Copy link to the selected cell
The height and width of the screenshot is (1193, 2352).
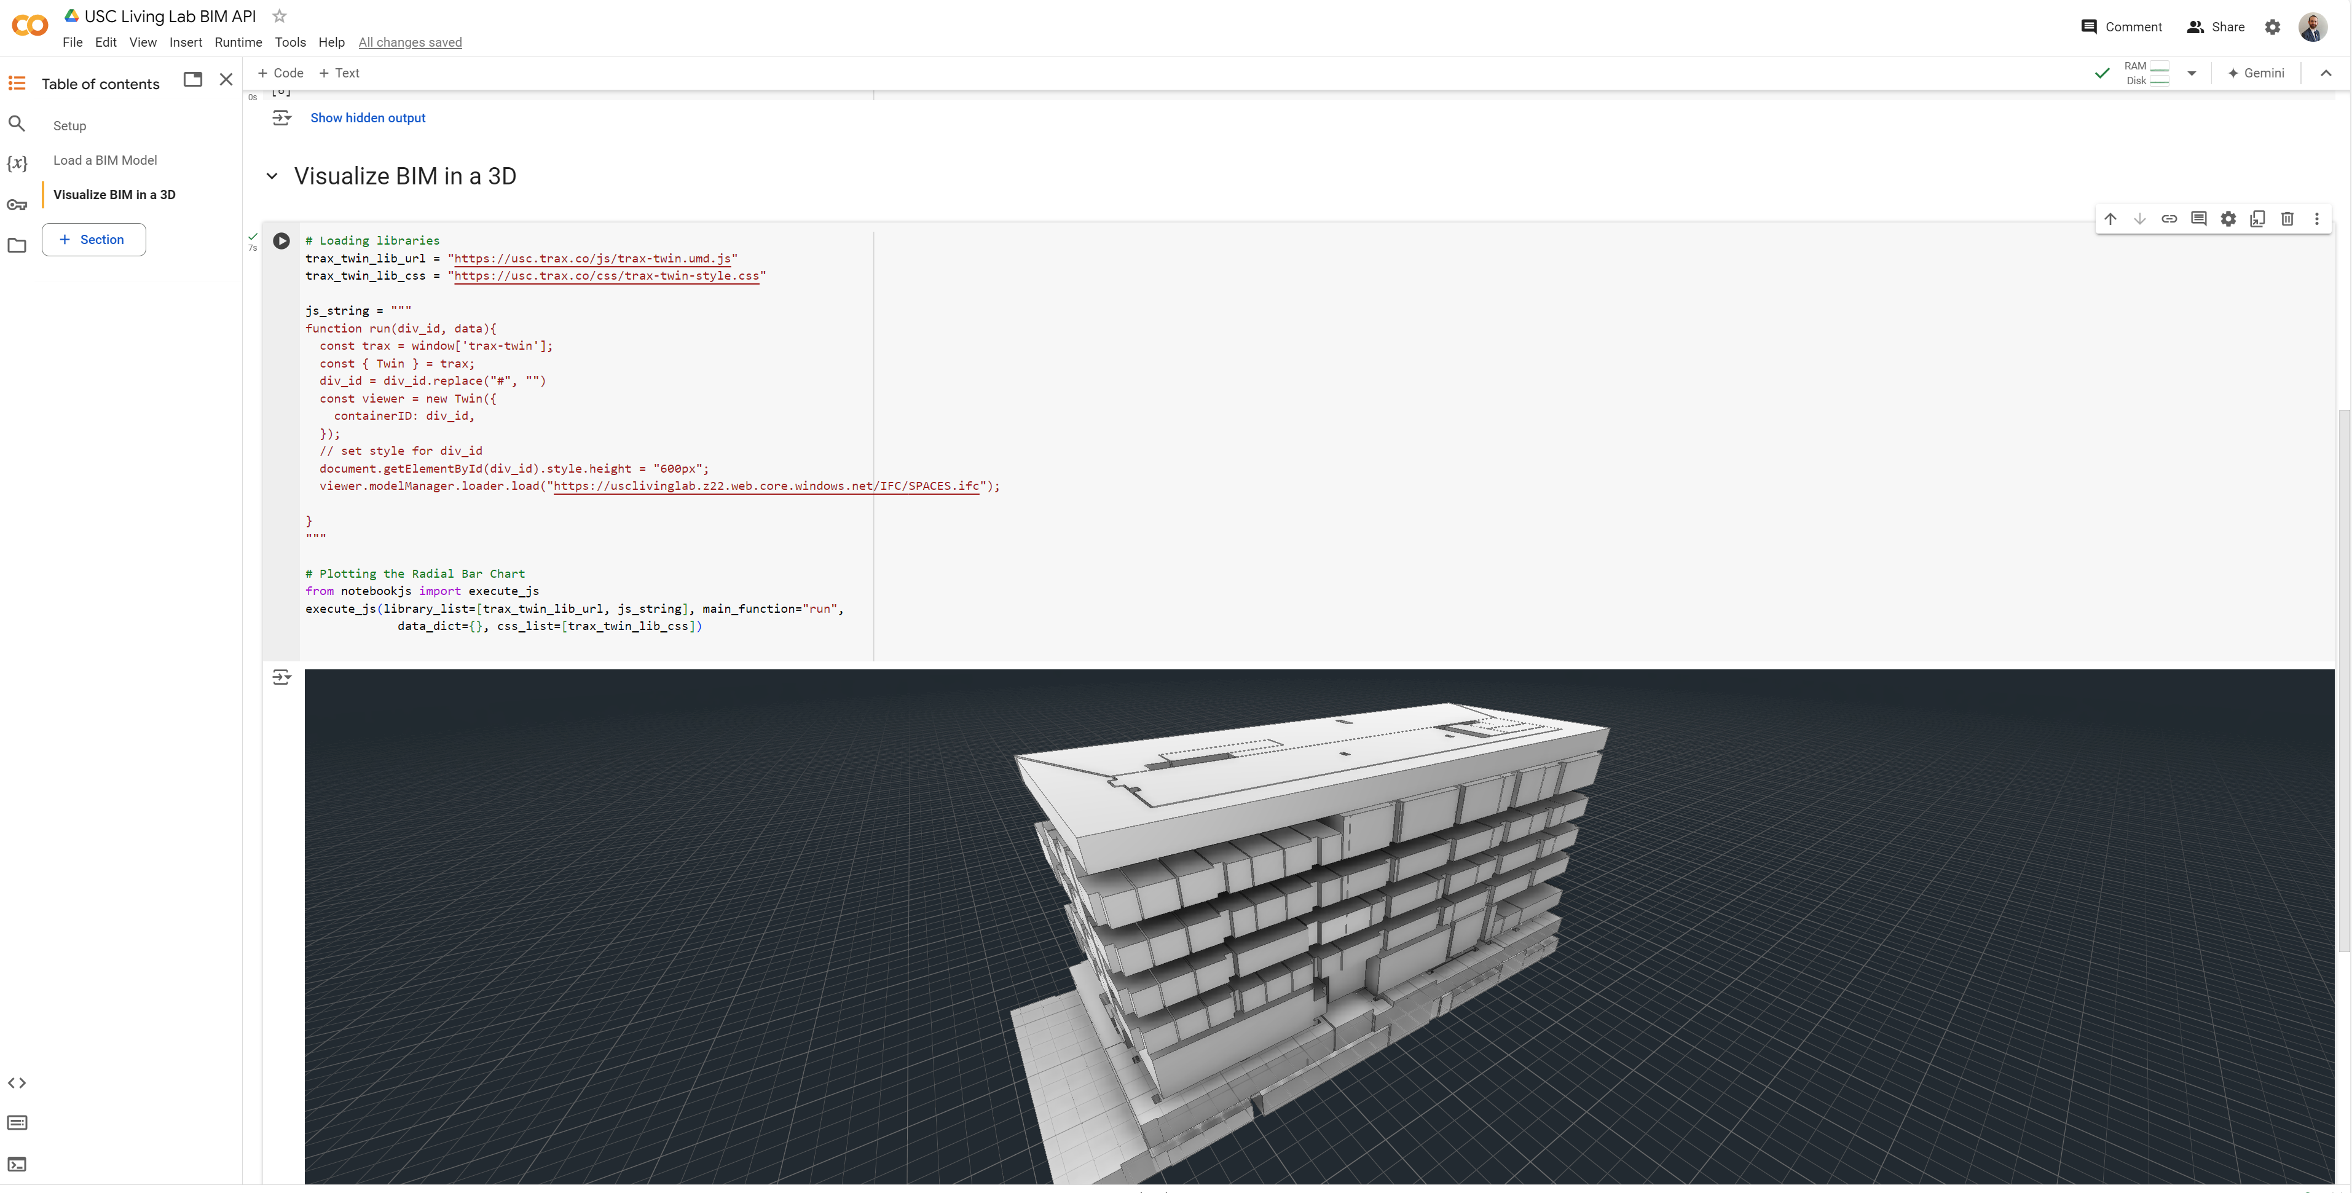tap(2169, 218)
